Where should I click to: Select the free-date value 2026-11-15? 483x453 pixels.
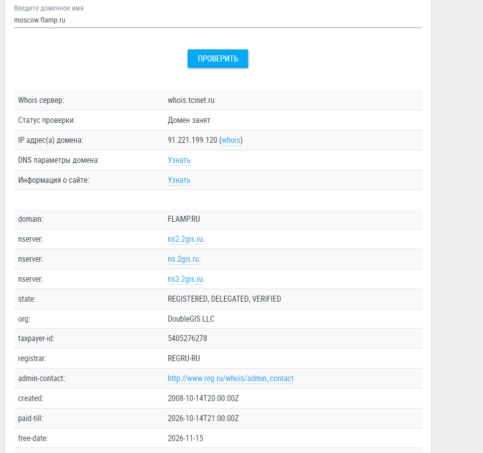point(186,438)
